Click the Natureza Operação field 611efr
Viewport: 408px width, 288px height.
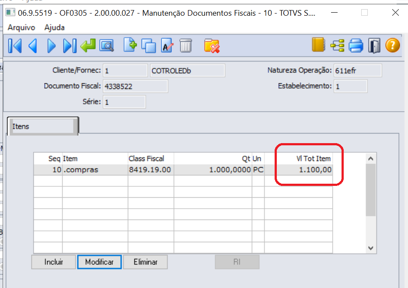click(x=358, y=70)
